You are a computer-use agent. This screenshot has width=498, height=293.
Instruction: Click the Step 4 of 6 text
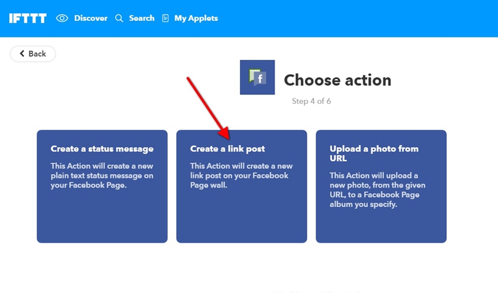[x=311, y=101]
